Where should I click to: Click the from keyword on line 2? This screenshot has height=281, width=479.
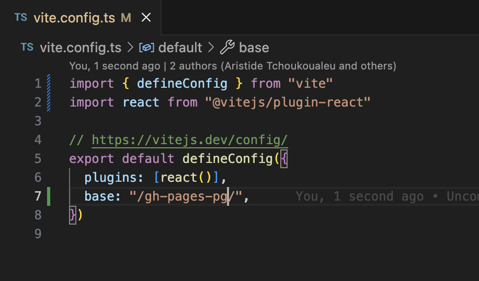point(183,102)
